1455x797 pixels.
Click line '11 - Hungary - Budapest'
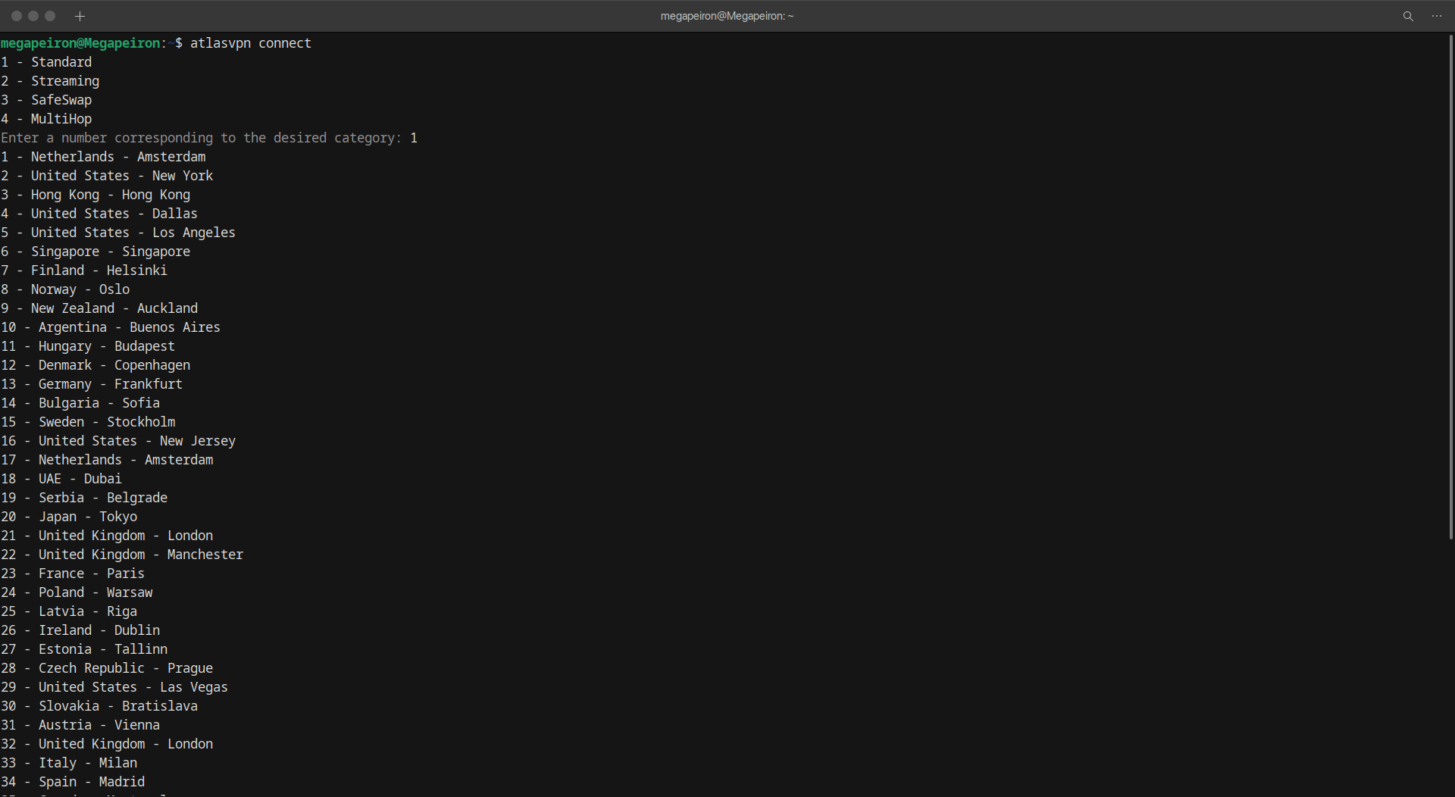[x=88, y=346]
